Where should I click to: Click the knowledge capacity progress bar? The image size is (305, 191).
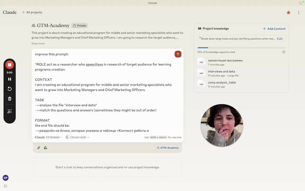(241, 47)
